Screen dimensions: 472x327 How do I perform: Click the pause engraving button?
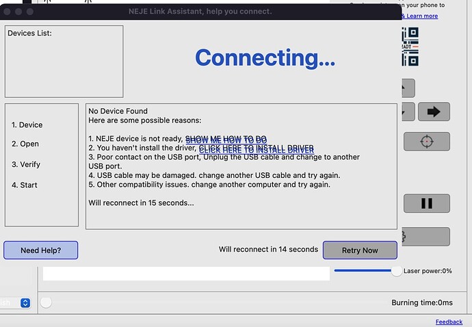pyautogui.click(x=427, y=203)
